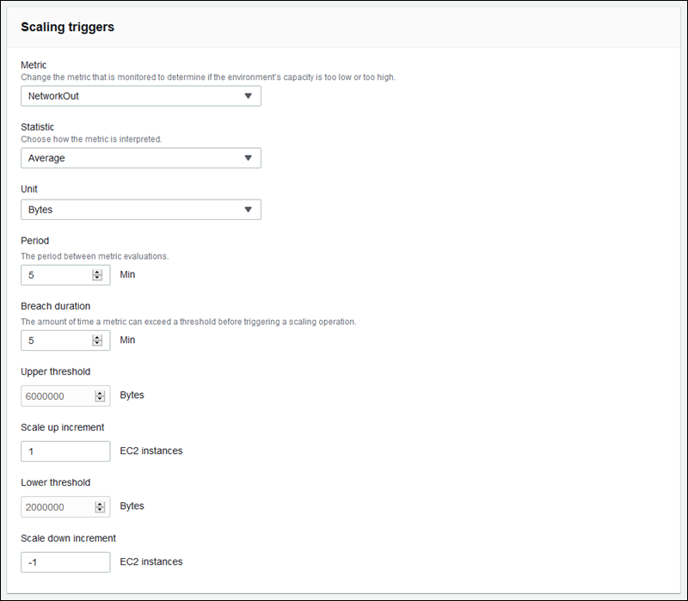Click the Period up arrow
688x601 pixels.
pos(97,272)
